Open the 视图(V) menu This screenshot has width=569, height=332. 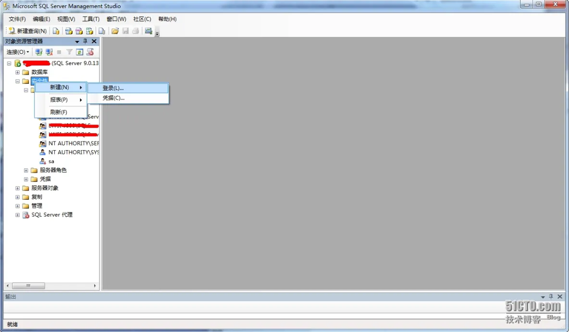click(66, 19)
